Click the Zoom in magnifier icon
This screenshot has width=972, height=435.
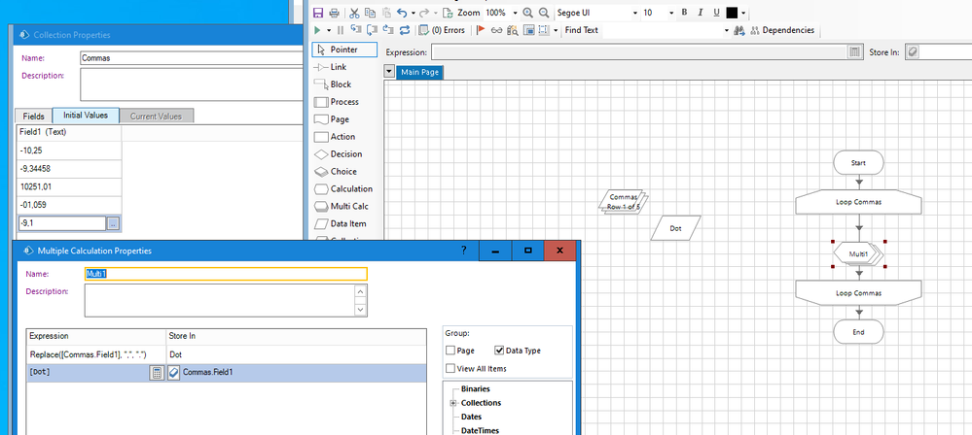(x=528, y=13)
